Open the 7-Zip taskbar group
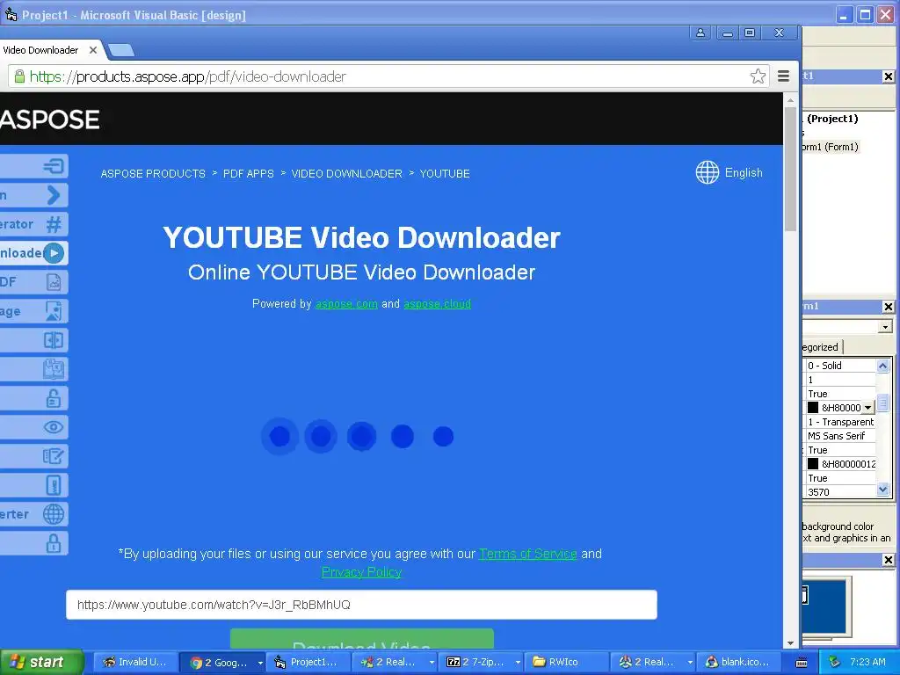 480,663
